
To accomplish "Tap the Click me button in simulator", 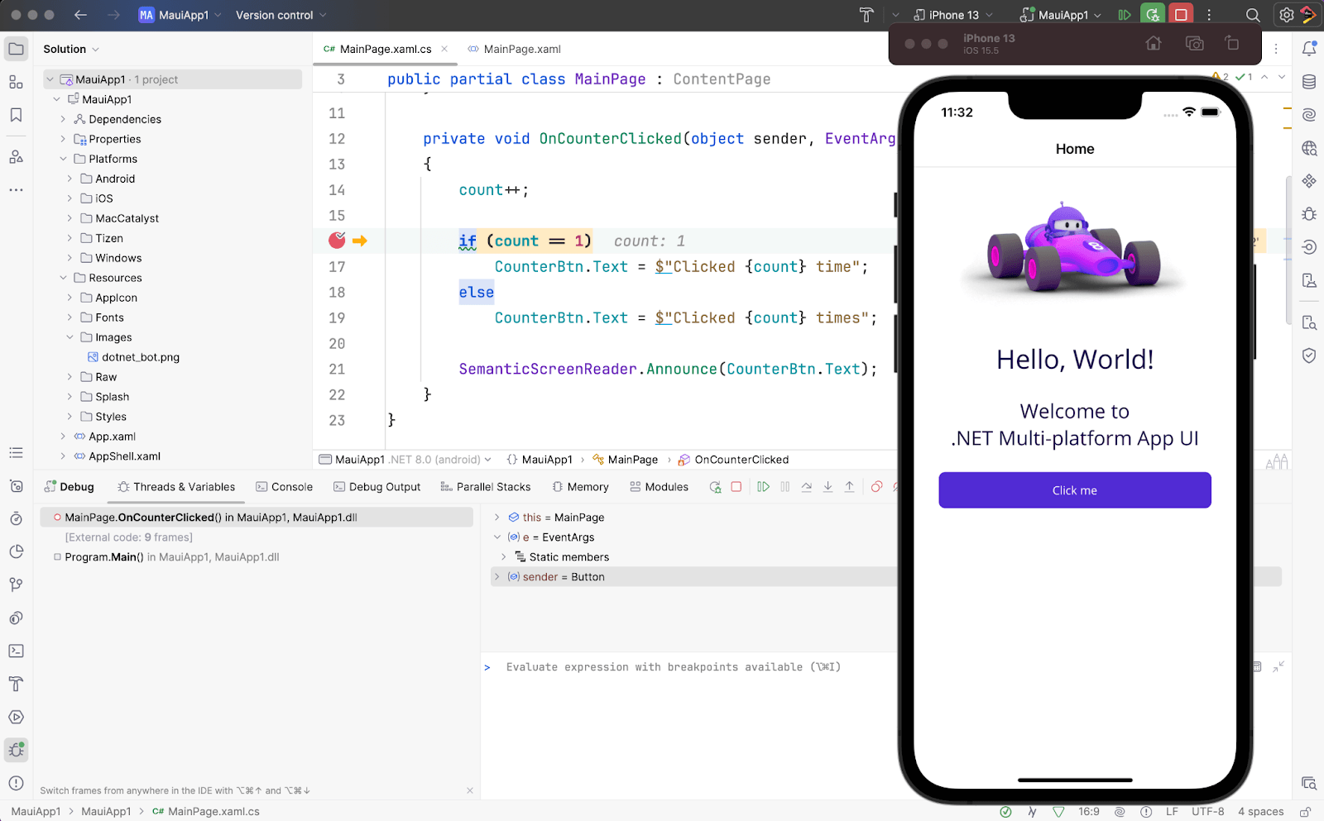I will pyautogui.click(x=1074, y=490).
